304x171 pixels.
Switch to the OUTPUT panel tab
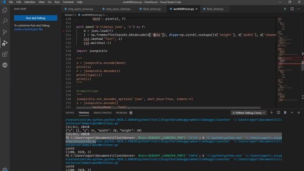tap(70, 113)
